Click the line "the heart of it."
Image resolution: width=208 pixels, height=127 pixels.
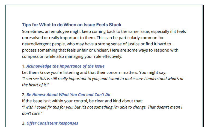pos(35,85)
